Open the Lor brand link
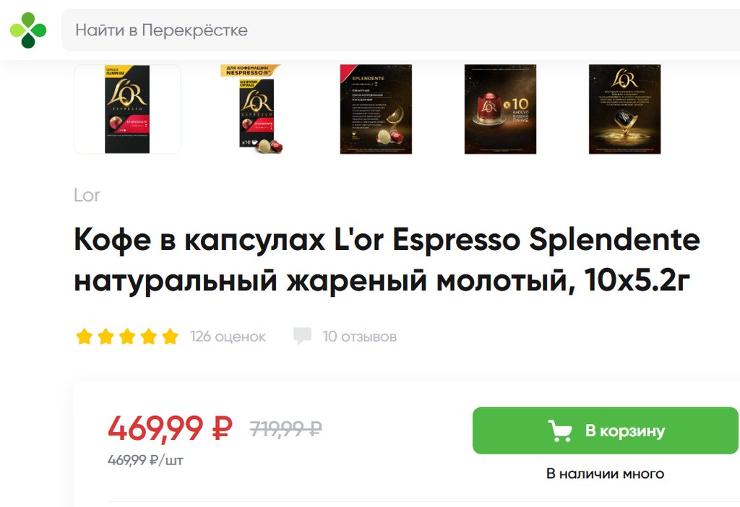 [x=87, y=195]
